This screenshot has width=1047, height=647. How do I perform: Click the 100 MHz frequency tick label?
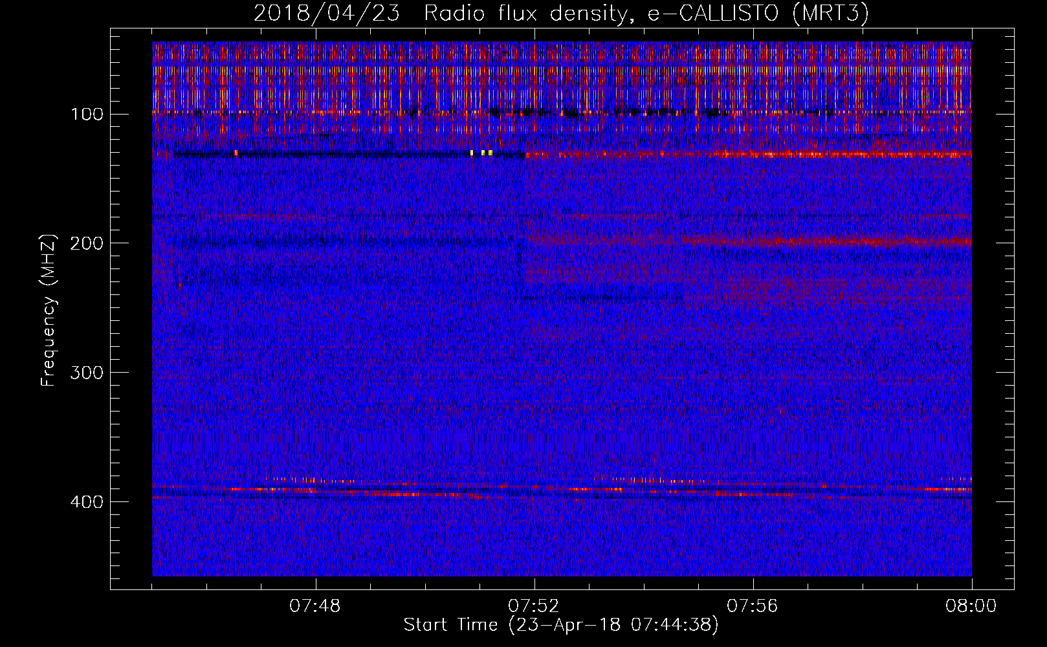(x=87, y=115)
